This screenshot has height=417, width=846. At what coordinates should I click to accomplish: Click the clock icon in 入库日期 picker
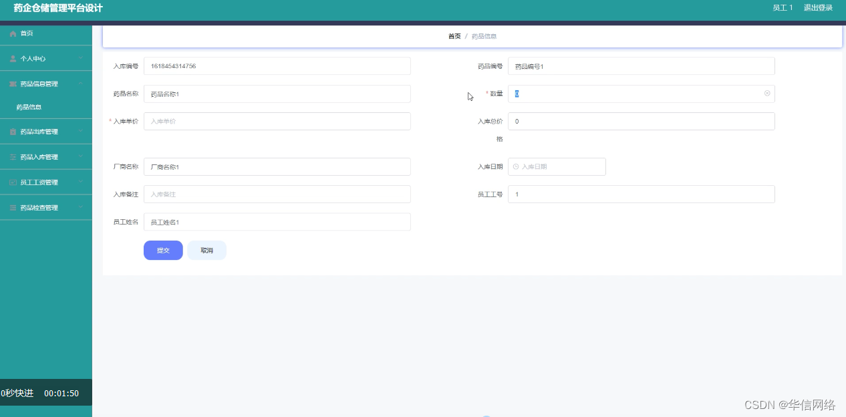click(515, 166)
